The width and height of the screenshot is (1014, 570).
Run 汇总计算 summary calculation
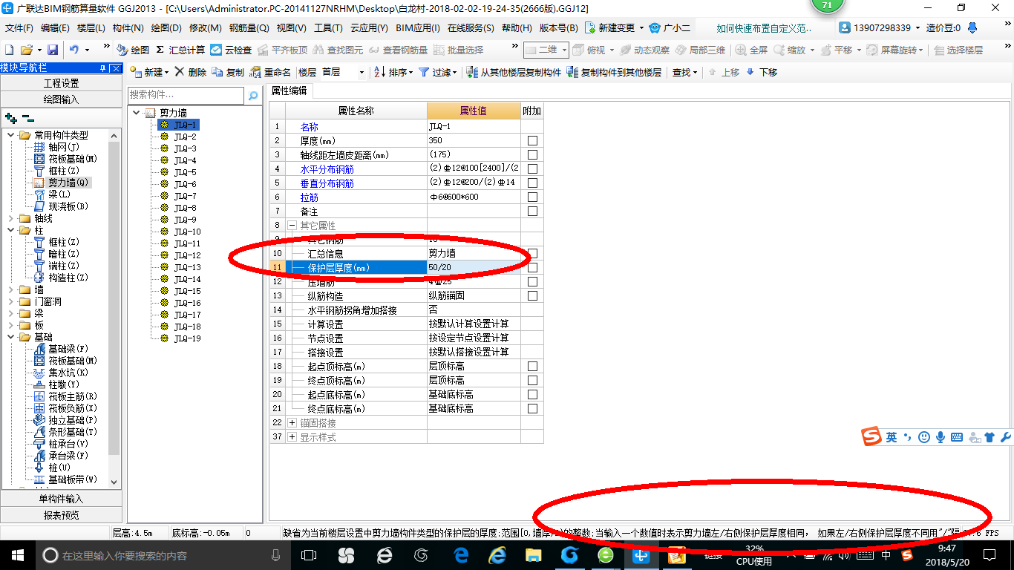coord(180,50)
